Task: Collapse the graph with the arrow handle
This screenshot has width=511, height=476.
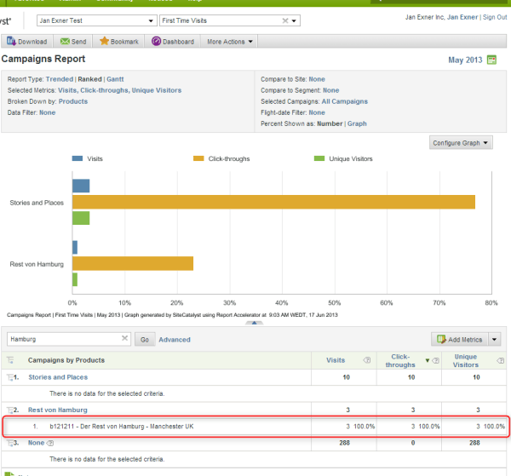Action: pyautogui.click(x=254, y=323)
